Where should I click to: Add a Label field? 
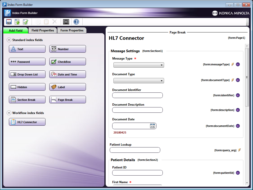coord(67,87)
